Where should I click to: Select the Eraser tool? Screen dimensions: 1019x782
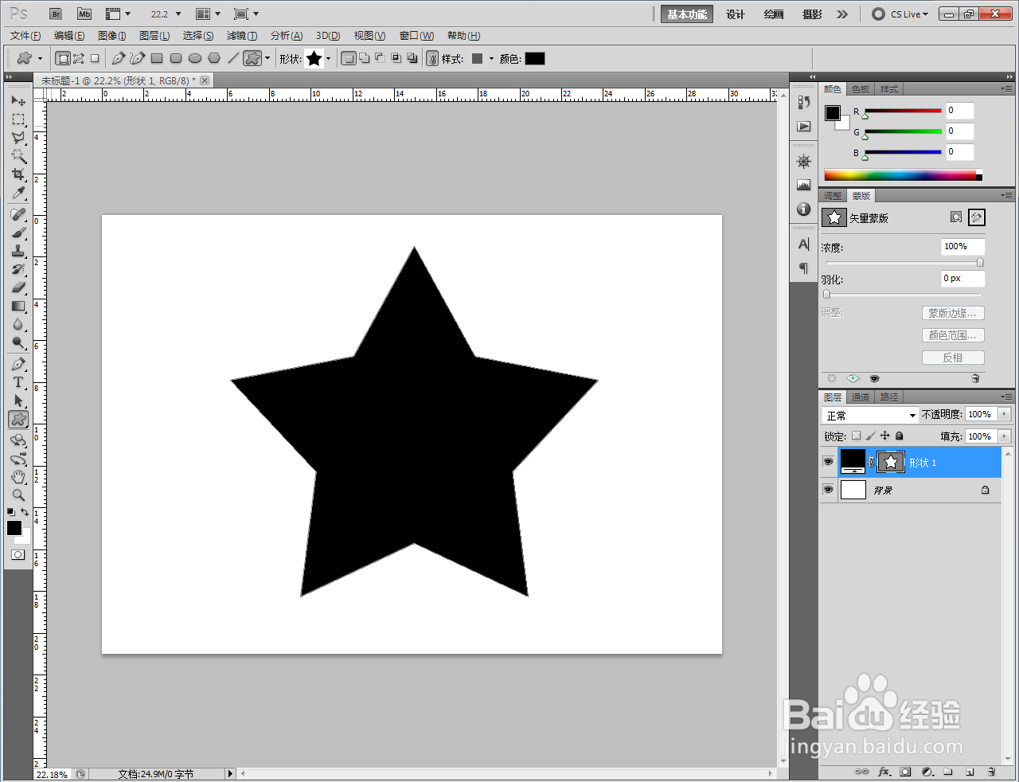(x=18, y=287)
